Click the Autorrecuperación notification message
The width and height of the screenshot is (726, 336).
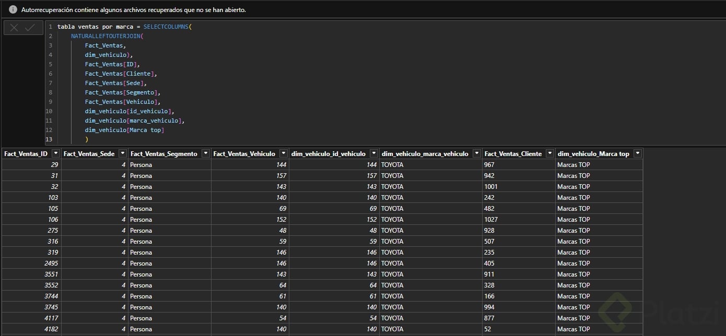134,10
